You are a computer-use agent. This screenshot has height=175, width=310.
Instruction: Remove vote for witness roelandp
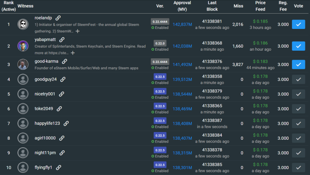298,24
